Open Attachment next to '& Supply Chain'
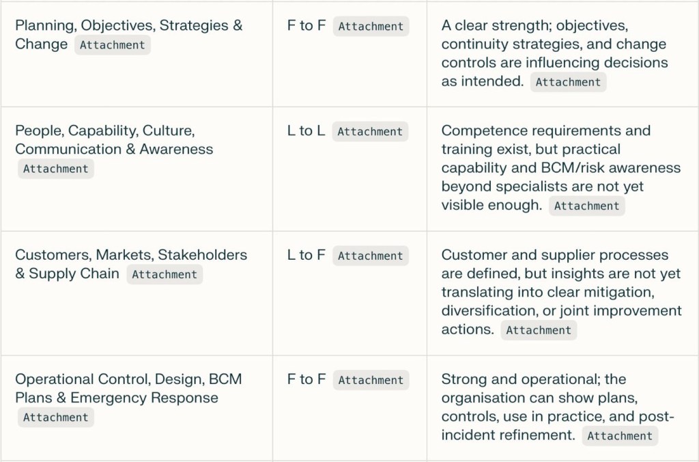The image size is (699, 462). (165, 275)
